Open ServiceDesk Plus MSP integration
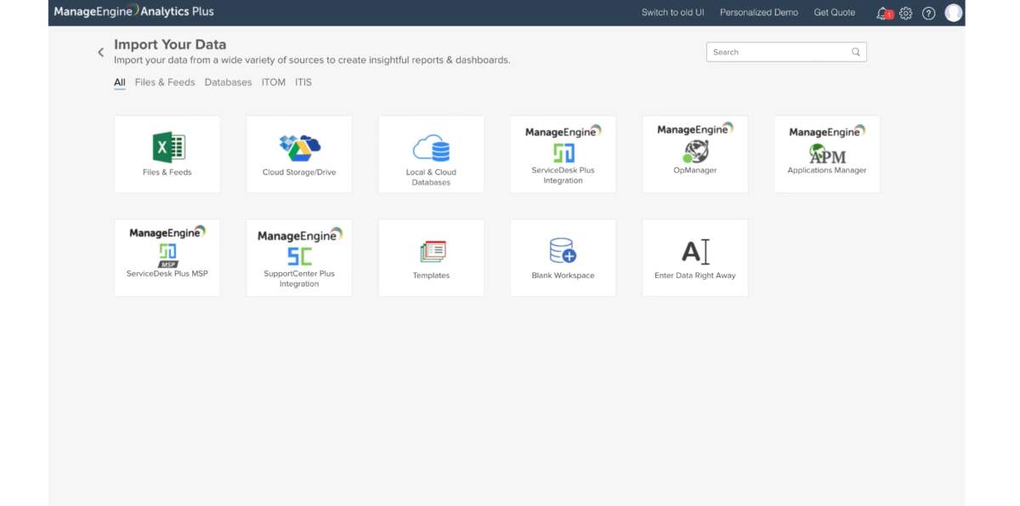 [167, 257]
